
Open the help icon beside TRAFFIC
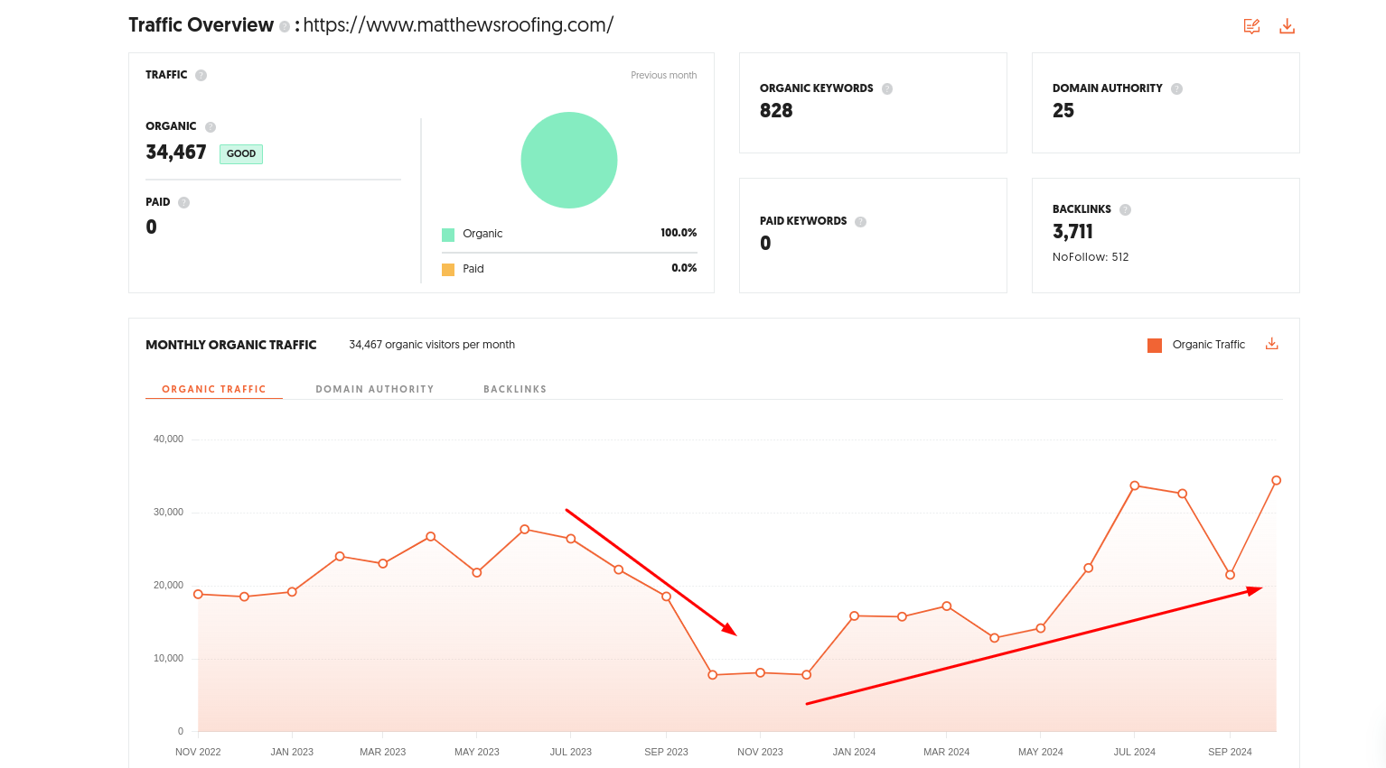(201, 75)
